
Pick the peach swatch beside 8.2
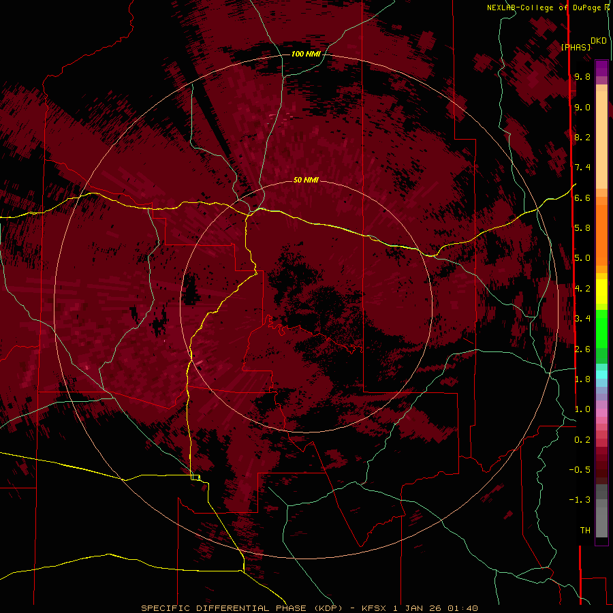point(601,140)
